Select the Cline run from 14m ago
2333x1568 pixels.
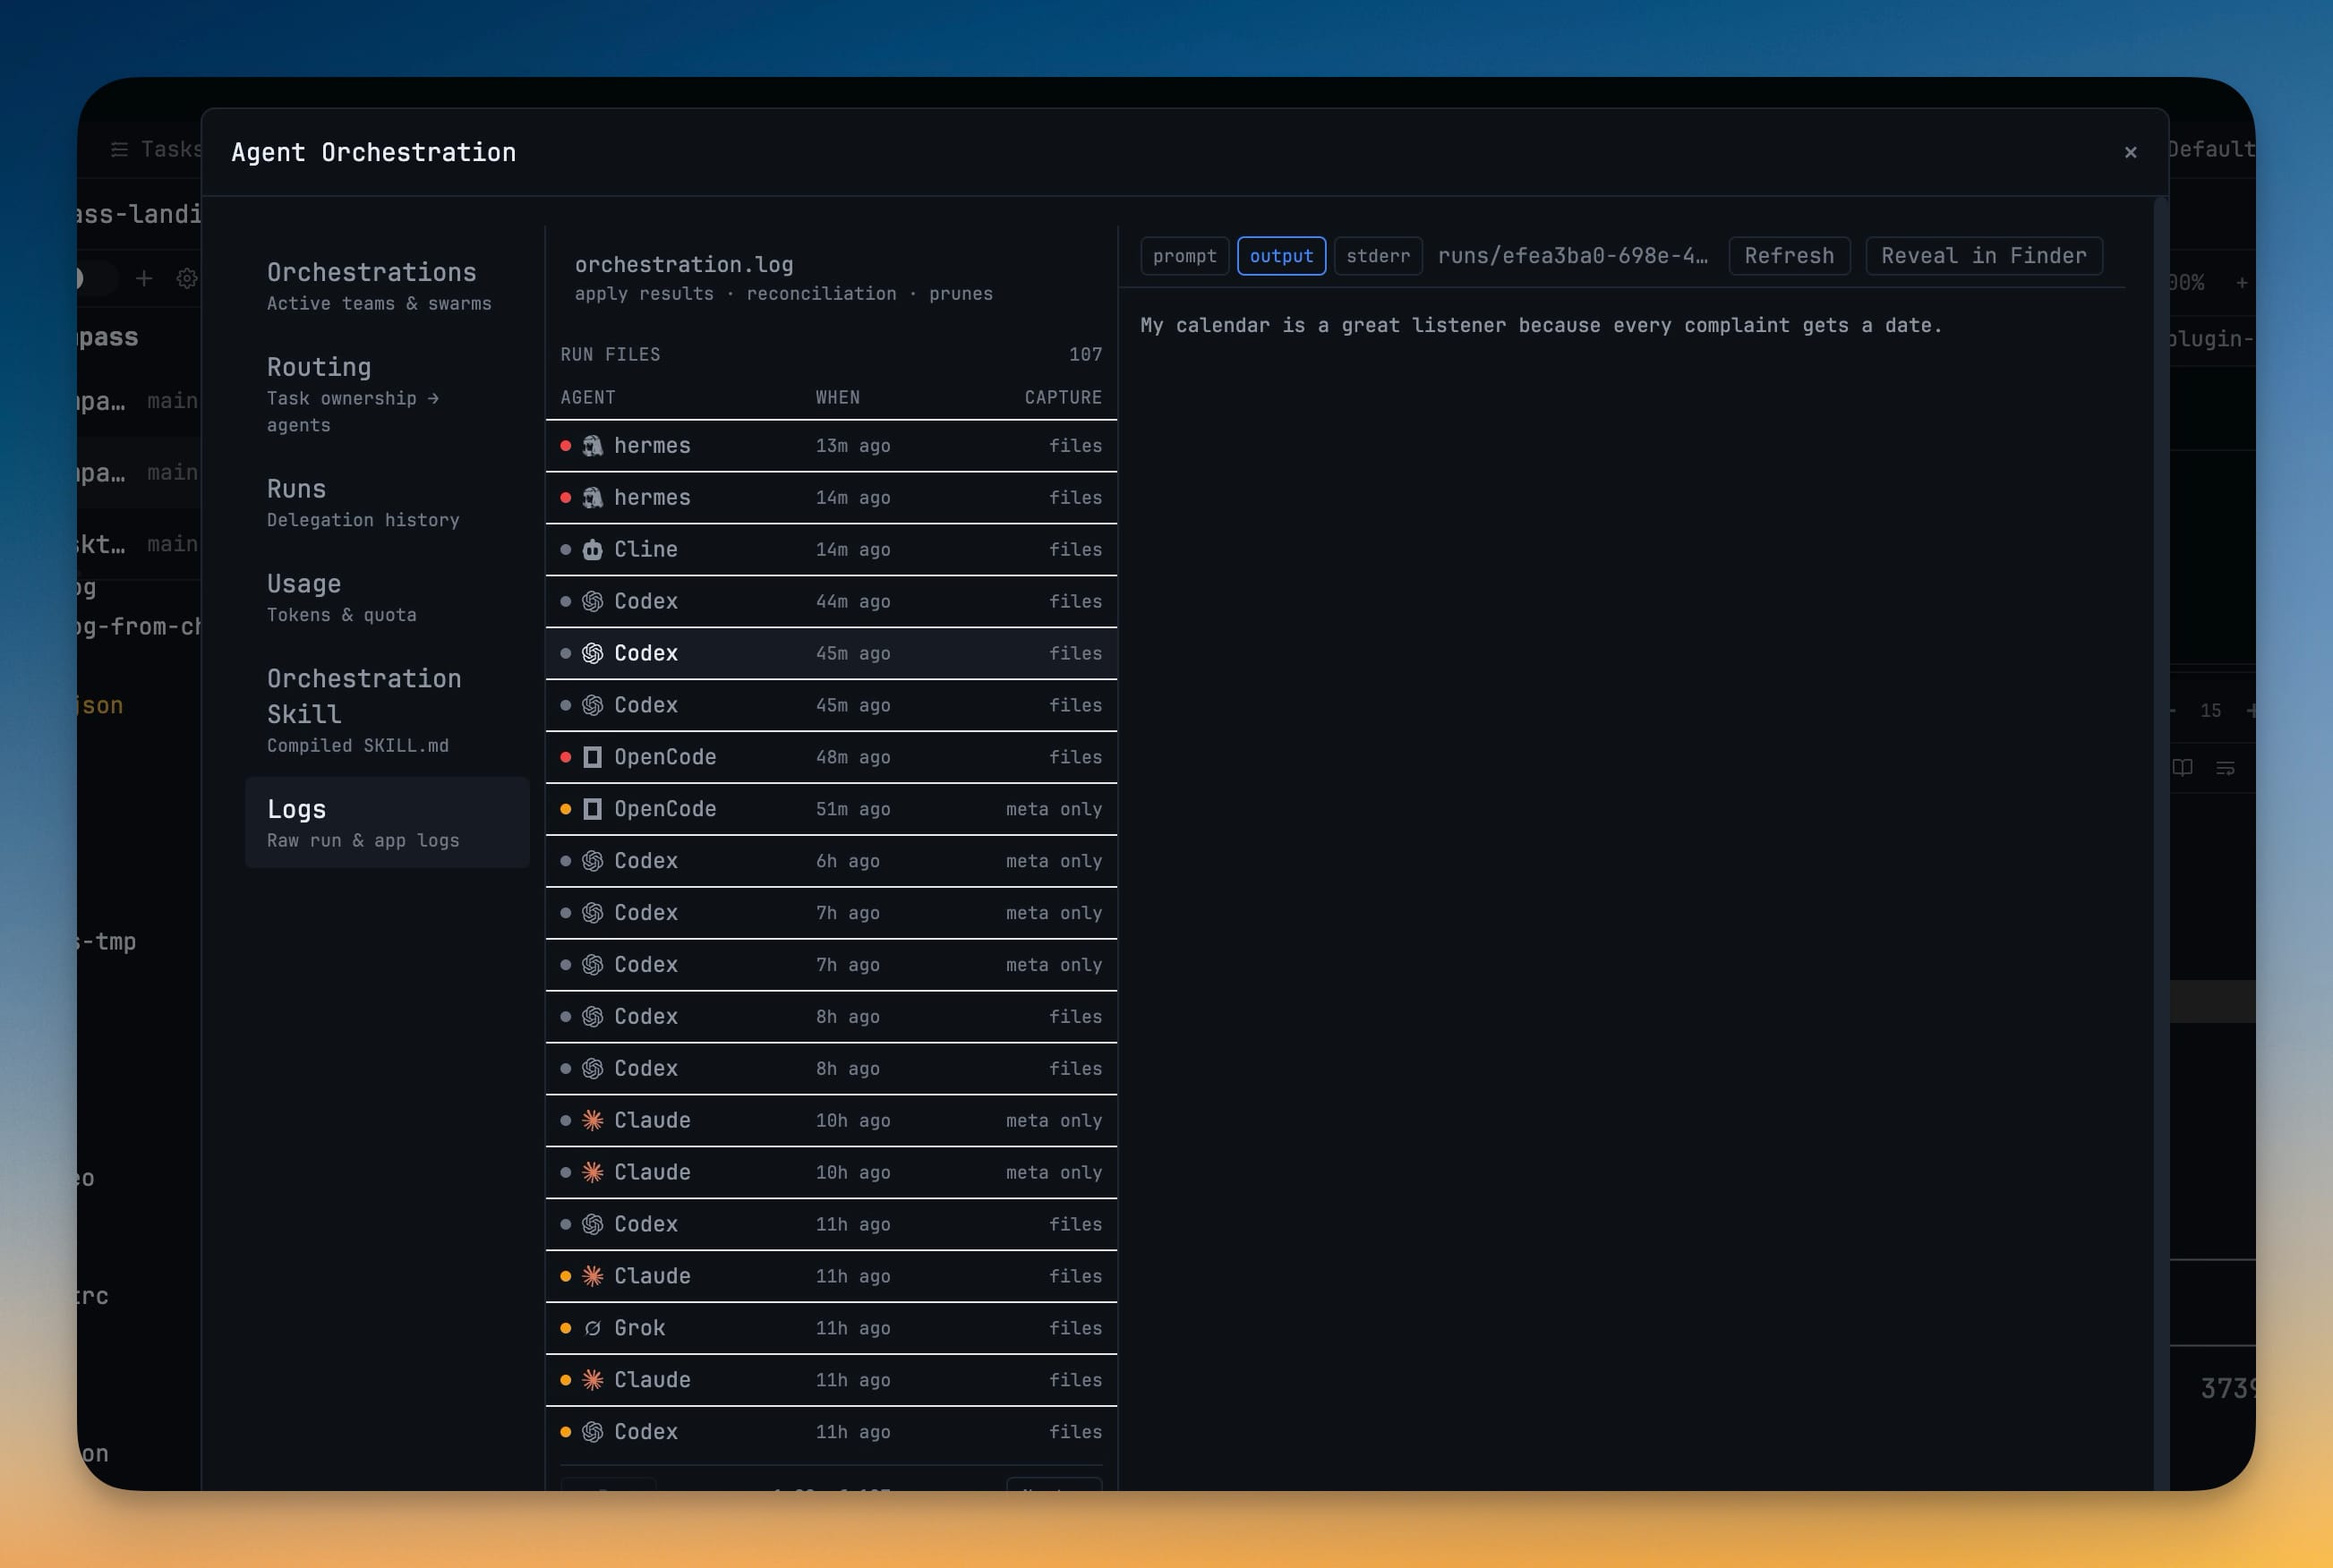point(831,550)
